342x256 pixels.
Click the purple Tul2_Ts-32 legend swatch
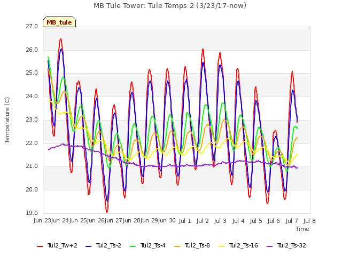tap(269, 246)
